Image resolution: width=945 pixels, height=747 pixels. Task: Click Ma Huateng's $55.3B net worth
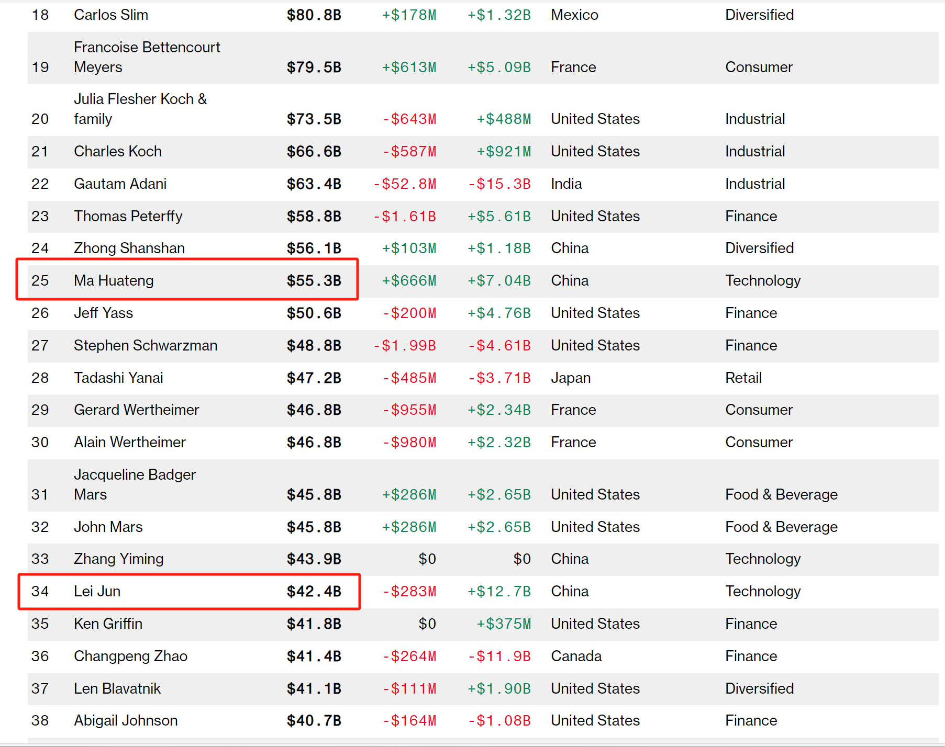click(314, 281)
